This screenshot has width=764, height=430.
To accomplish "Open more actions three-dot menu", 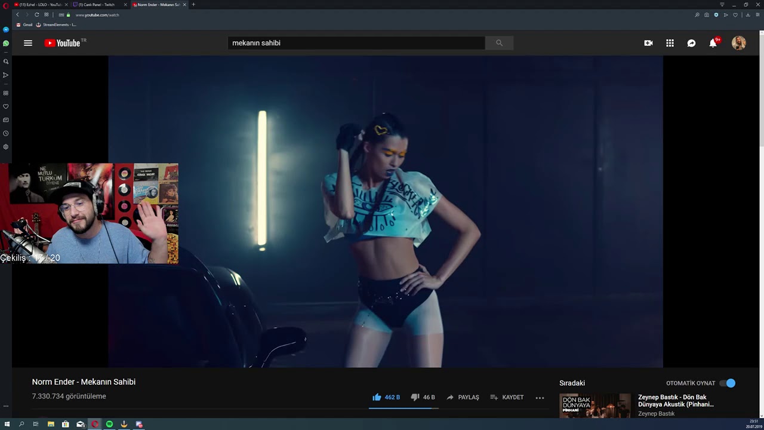I will (x=540, y=397).
